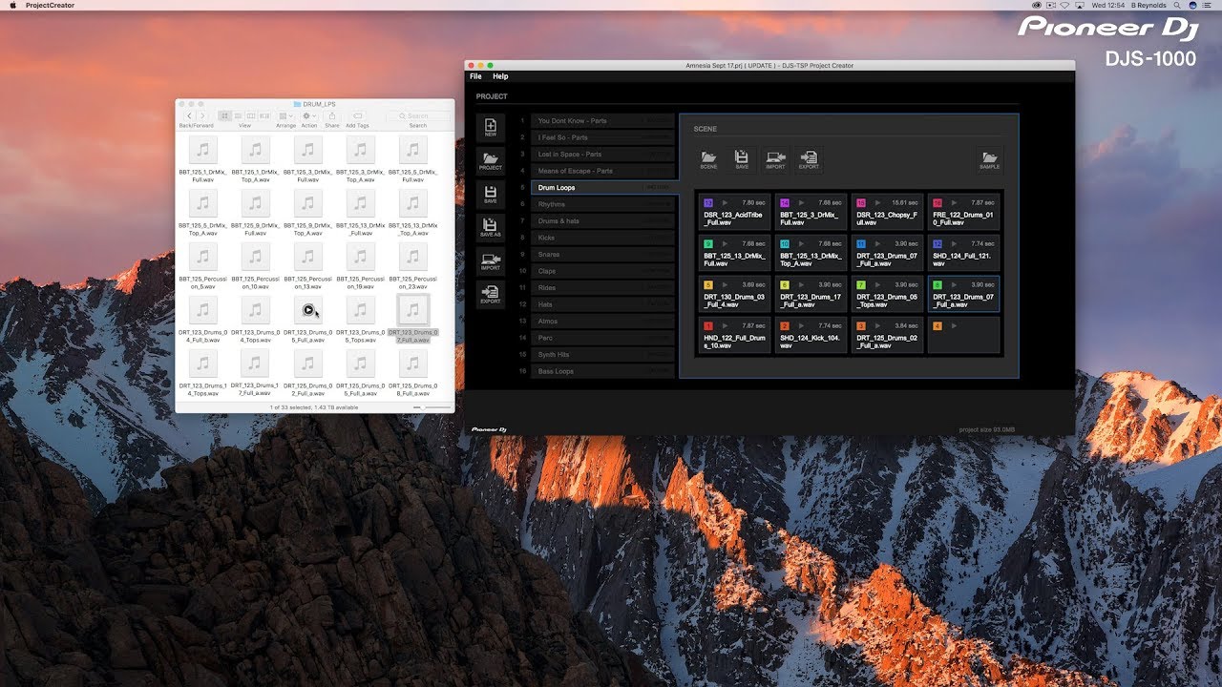Select BBT_125_1_DrMix_Full.wav file in Finder
The width and height of the screenshot is (1222, 687).
tap(202, 159)
